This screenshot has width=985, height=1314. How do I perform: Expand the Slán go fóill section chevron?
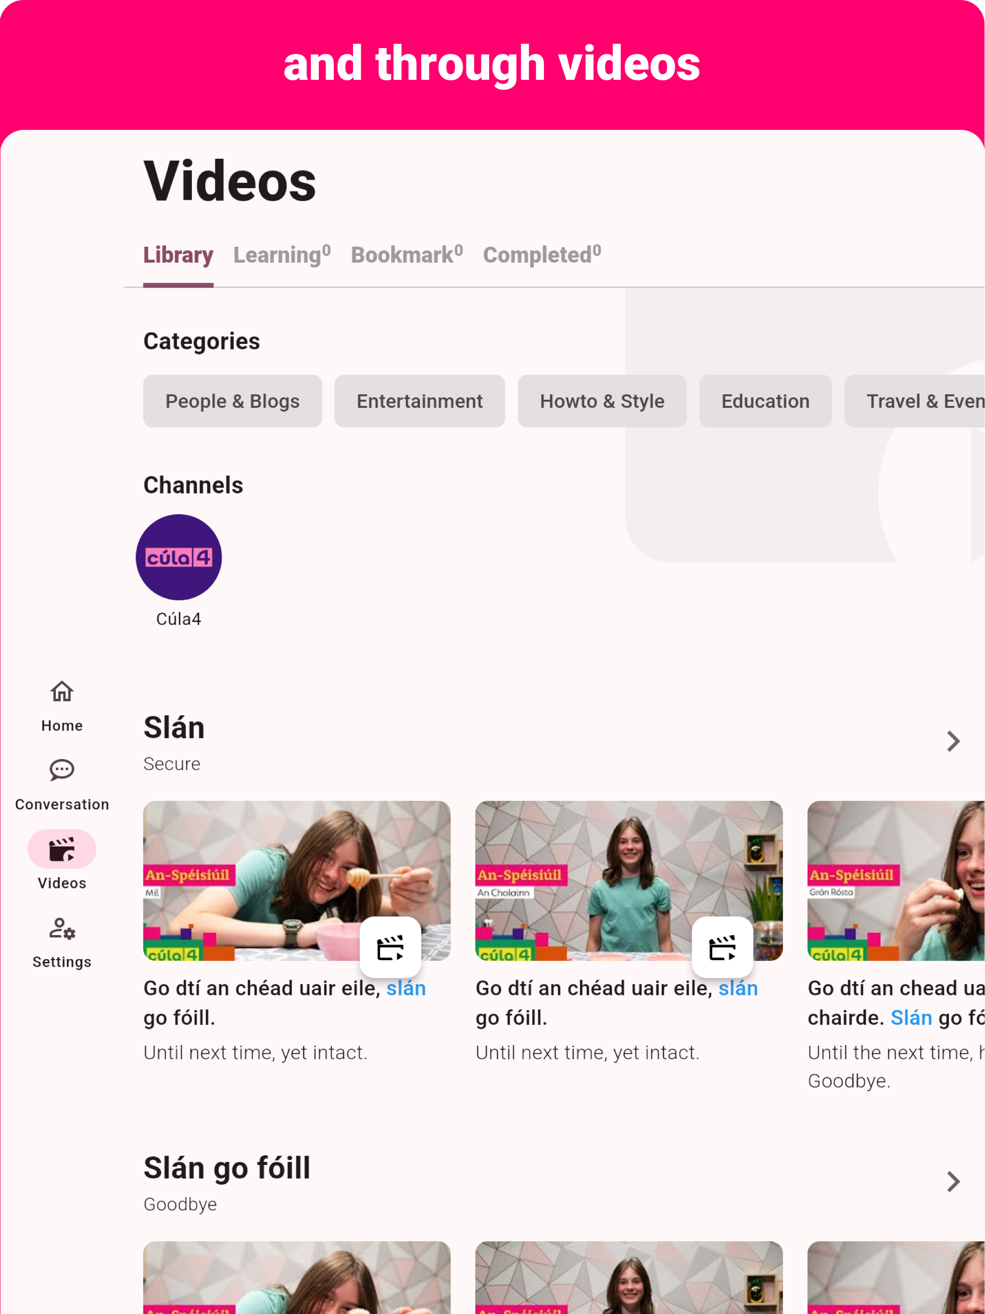(953, 1182)
